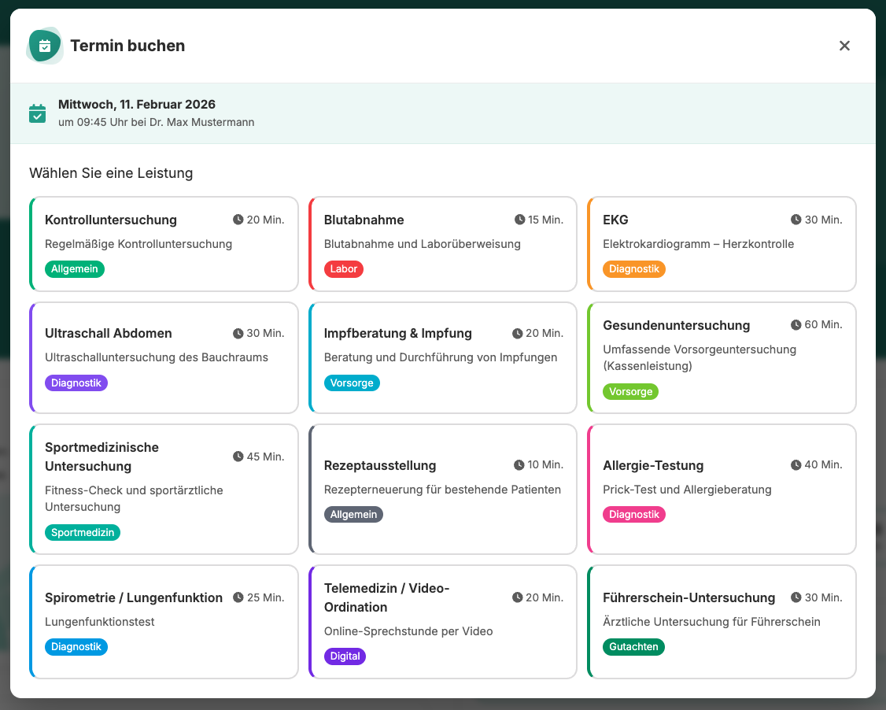Click the clock icon on Blutabnahme card
The image size is (886, 710).
tap(519, 220)
